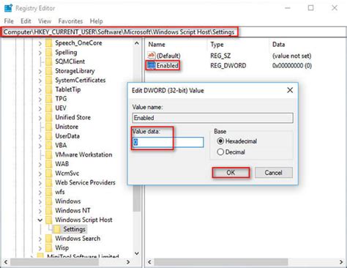Viewport: 347px width, 268px height.
Task: Select the Decimal base option
Action: pos(220,152)
